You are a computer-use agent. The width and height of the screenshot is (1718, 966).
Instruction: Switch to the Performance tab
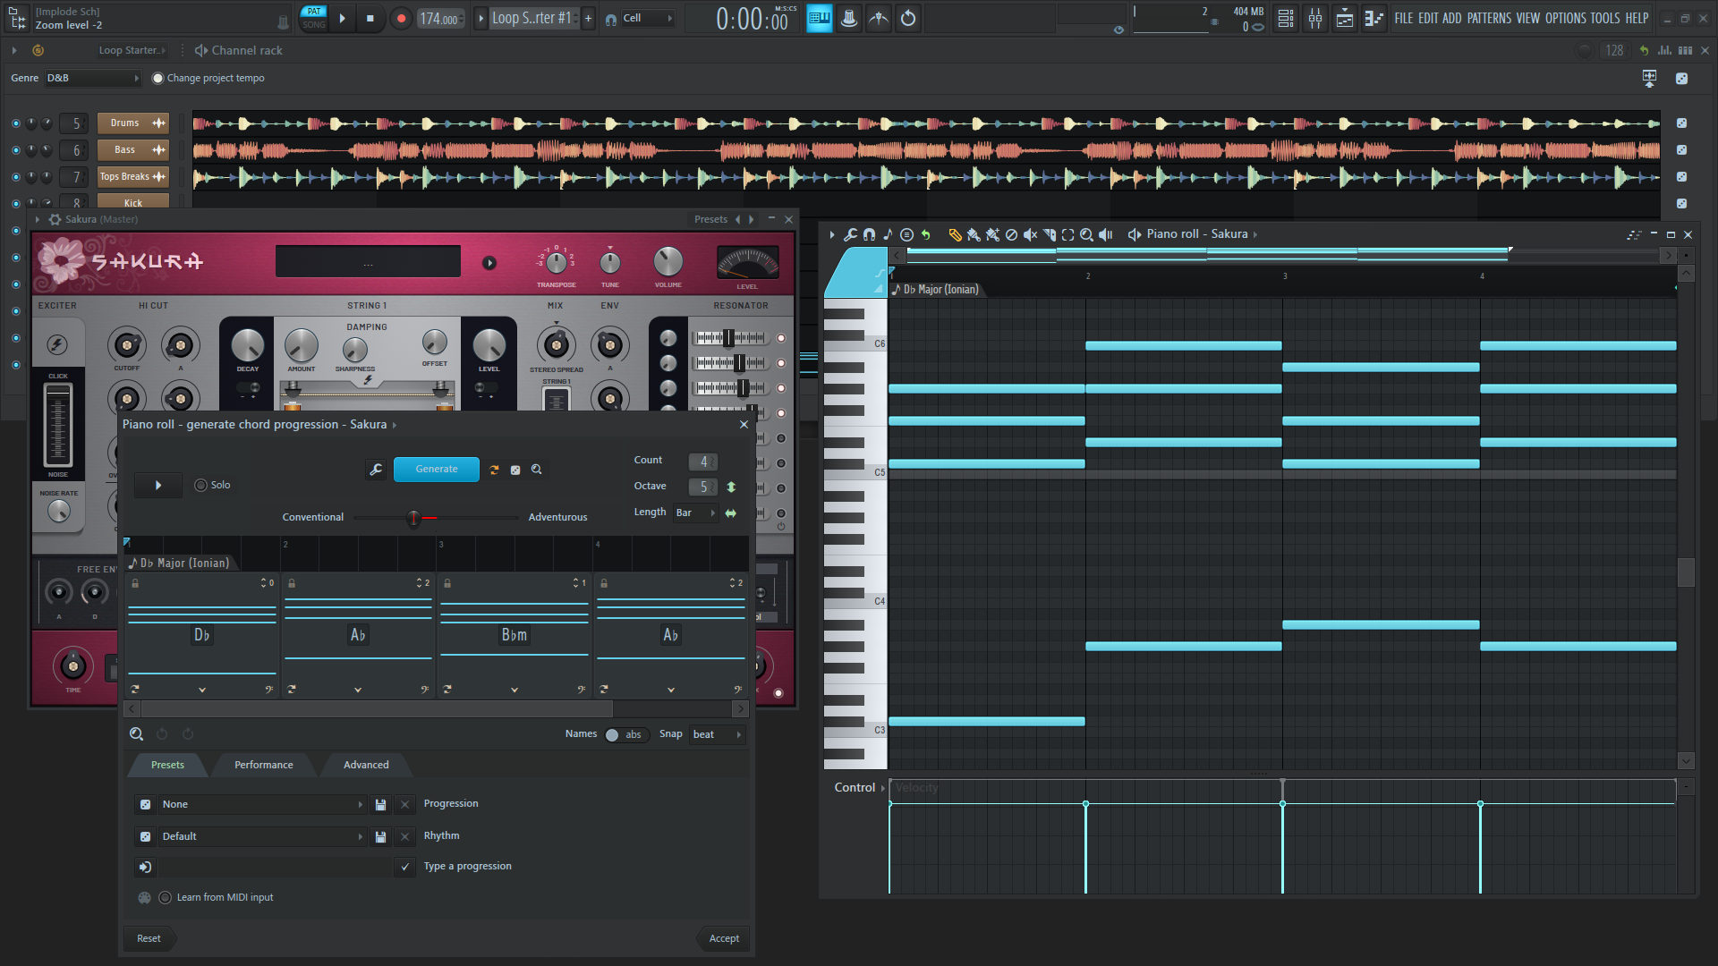click(263, 766)
